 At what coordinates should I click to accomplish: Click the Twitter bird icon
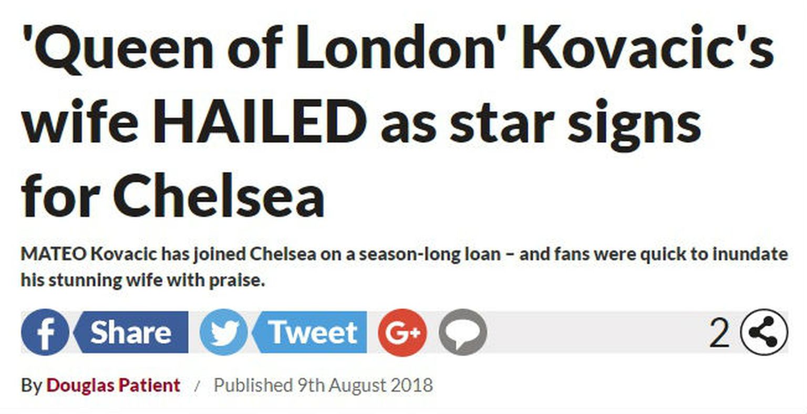(224, 333)
